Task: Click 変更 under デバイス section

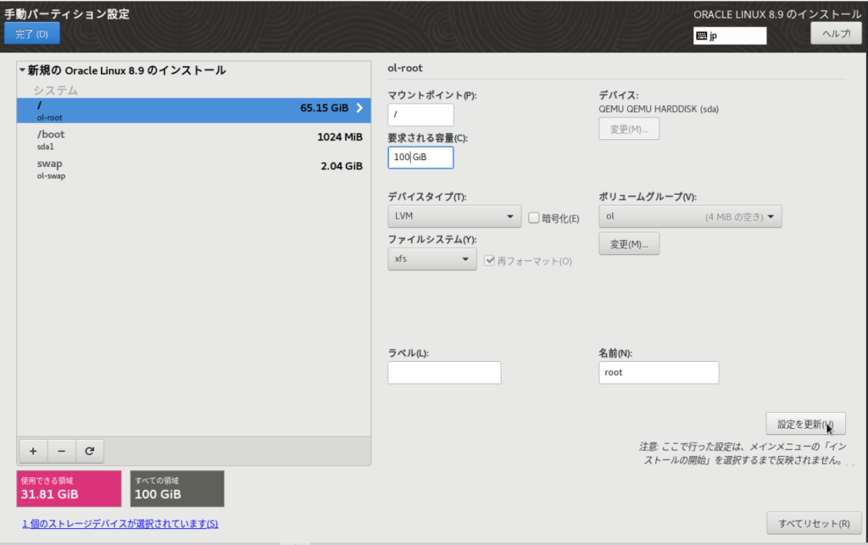Action: pyautogui.click(x=629, y=128)
